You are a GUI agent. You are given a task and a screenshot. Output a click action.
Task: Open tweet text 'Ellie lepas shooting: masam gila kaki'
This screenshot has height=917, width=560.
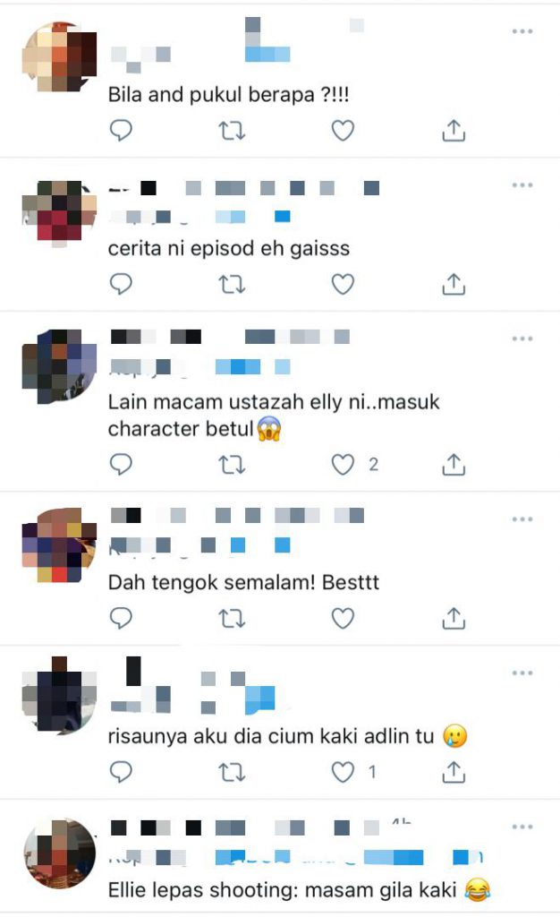pos(299,890)
